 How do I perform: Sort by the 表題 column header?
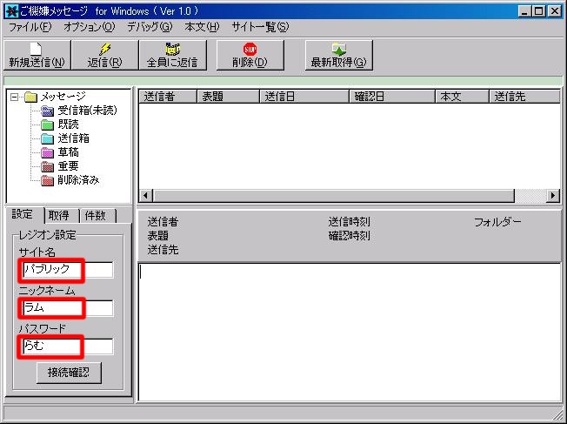[228, 97]
